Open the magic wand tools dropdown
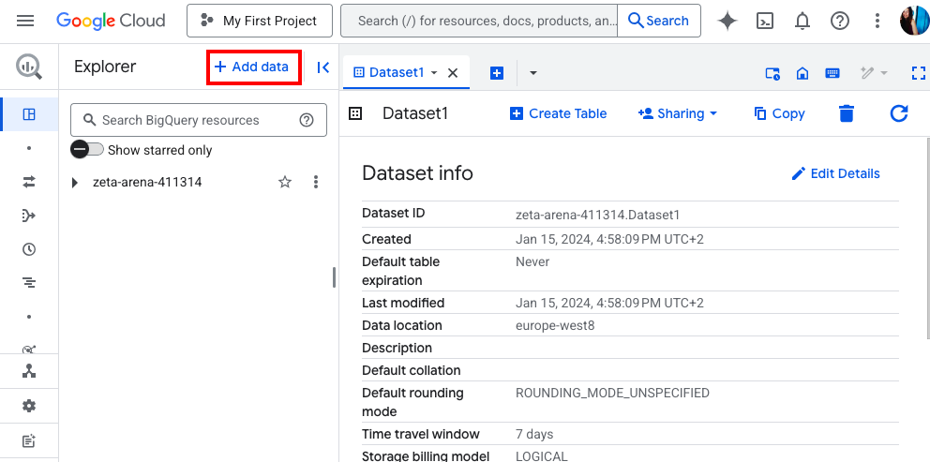This screenshot has width=930, height=462. tap(874, 73)
